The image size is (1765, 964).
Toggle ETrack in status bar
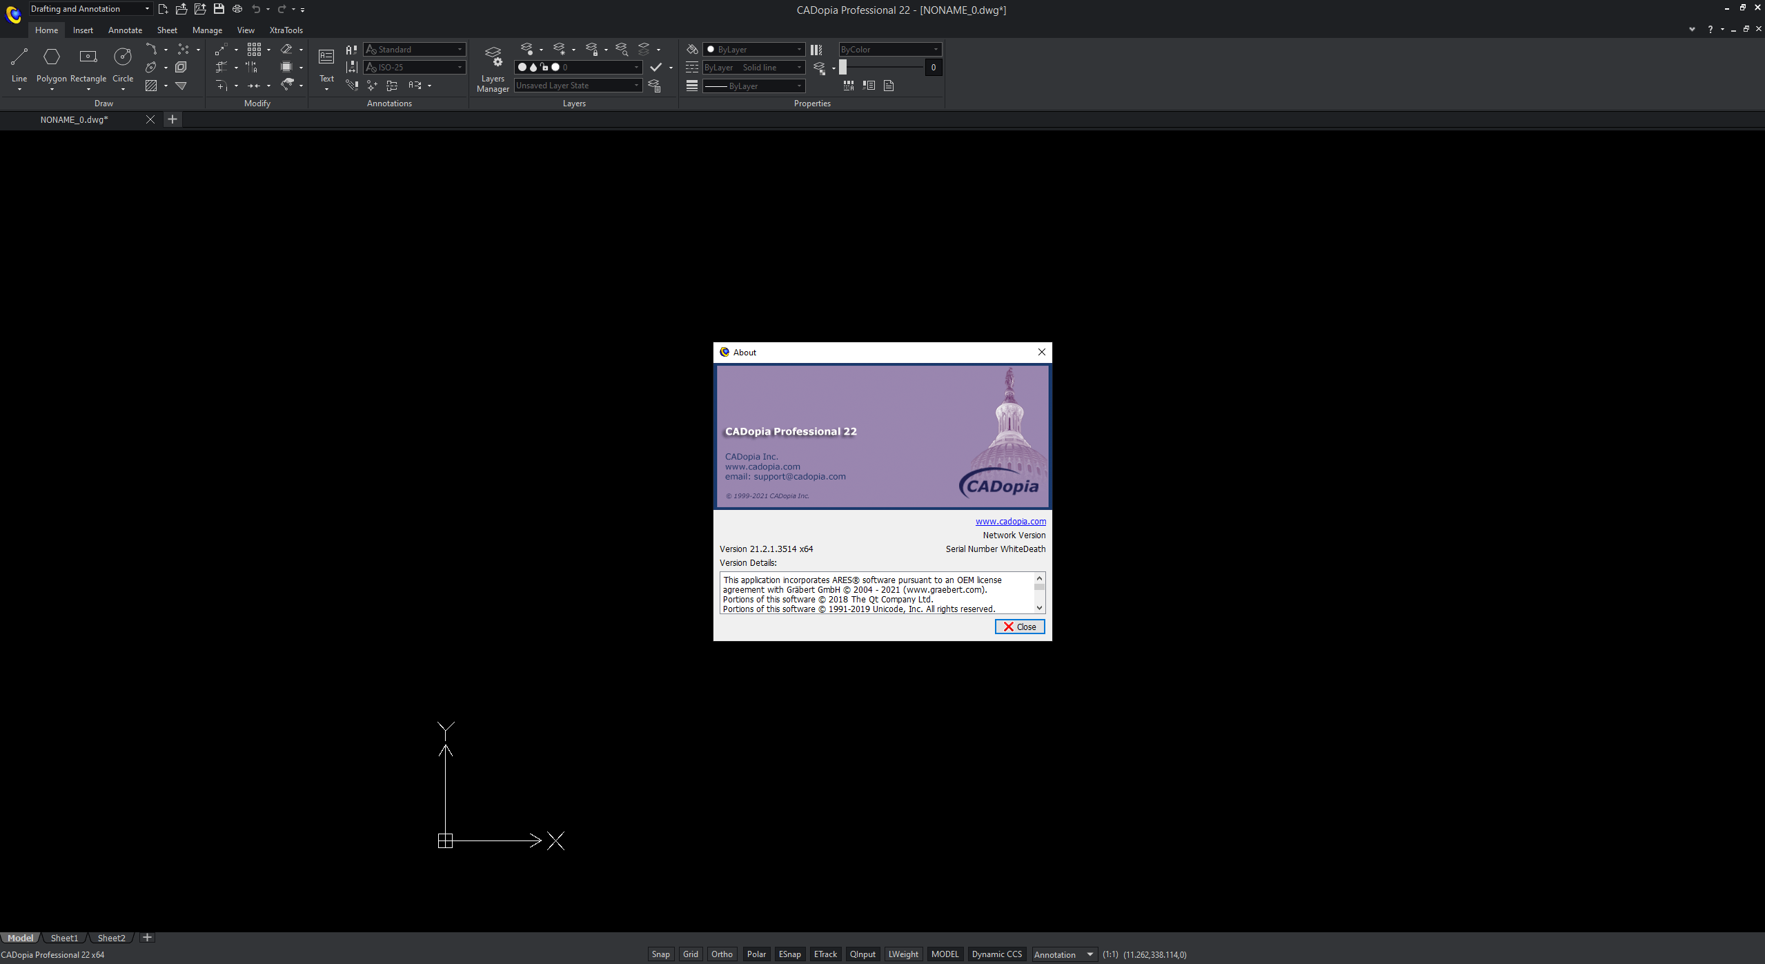[x=825, y=954]
